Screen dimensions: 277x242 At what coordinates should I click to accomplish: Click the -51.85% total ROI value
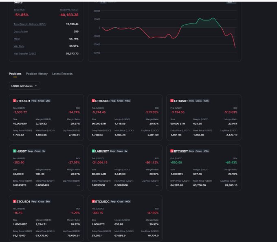[21, 15]
